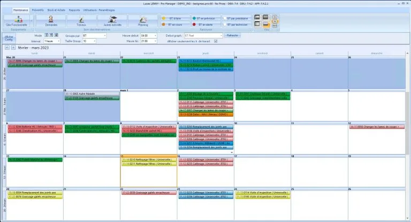Switch to Maintenance tab
411x222 pixels.
tap(20, 10)
